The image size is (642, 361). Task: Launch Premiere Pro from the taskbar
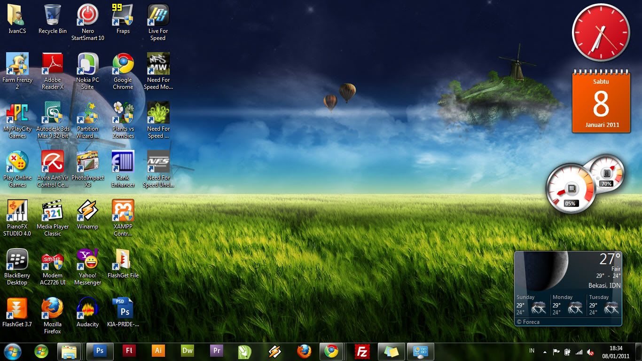[217, 352]
